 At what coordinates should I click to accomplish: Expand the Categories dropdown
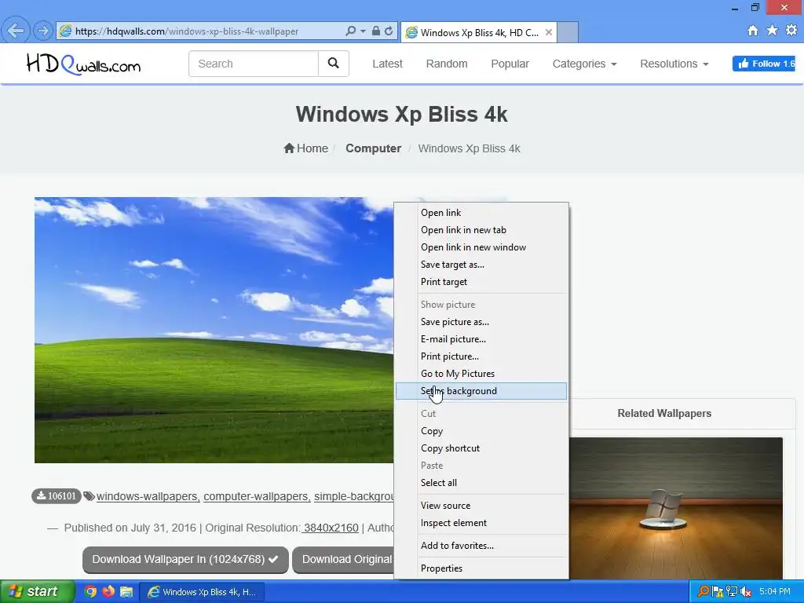584,64
